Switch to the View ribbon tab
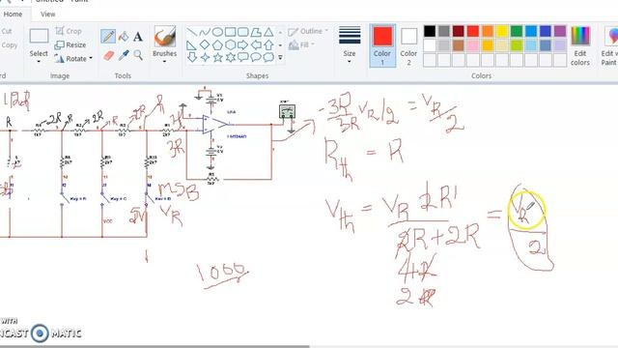Screen dimensions: 618x348 point(47,14)
